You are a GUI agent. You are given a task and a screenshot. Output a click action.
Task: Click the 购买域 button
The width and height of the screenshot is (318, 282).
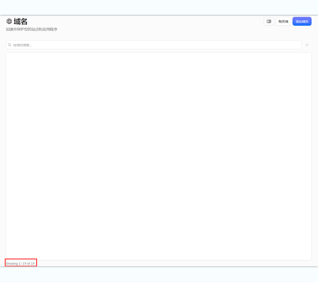pos(283,22)
